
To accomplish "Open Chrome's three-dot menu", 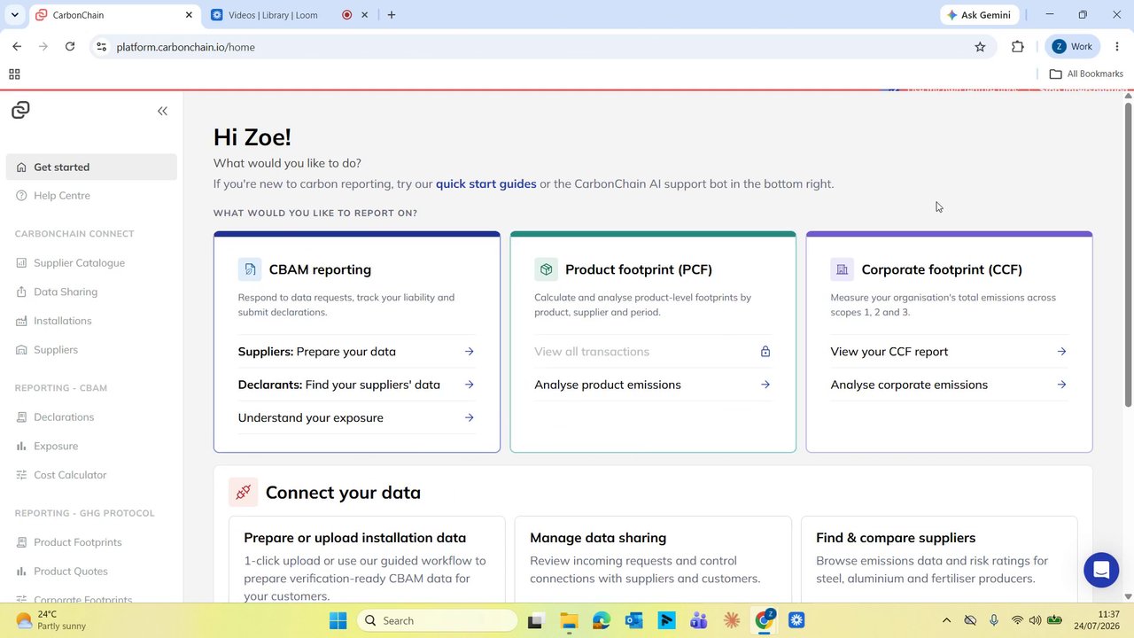I will (x=1118, y=47).
